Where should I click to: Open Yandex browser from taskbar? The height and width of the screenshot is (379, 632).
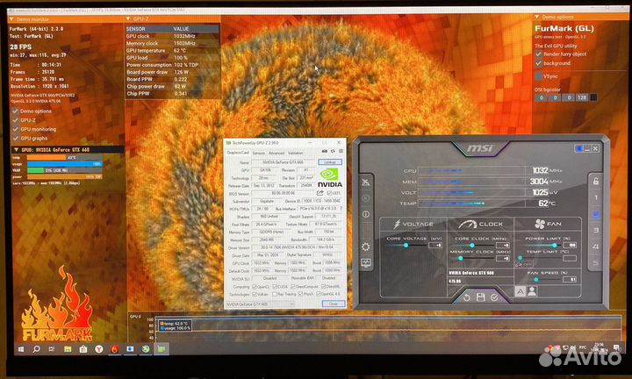pyautogui.click(x=98, y=349)
